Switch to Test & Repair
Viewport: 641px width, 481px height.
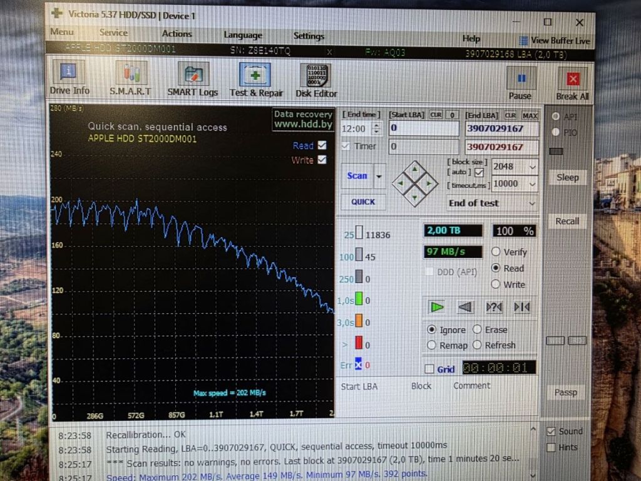point(256,81)
